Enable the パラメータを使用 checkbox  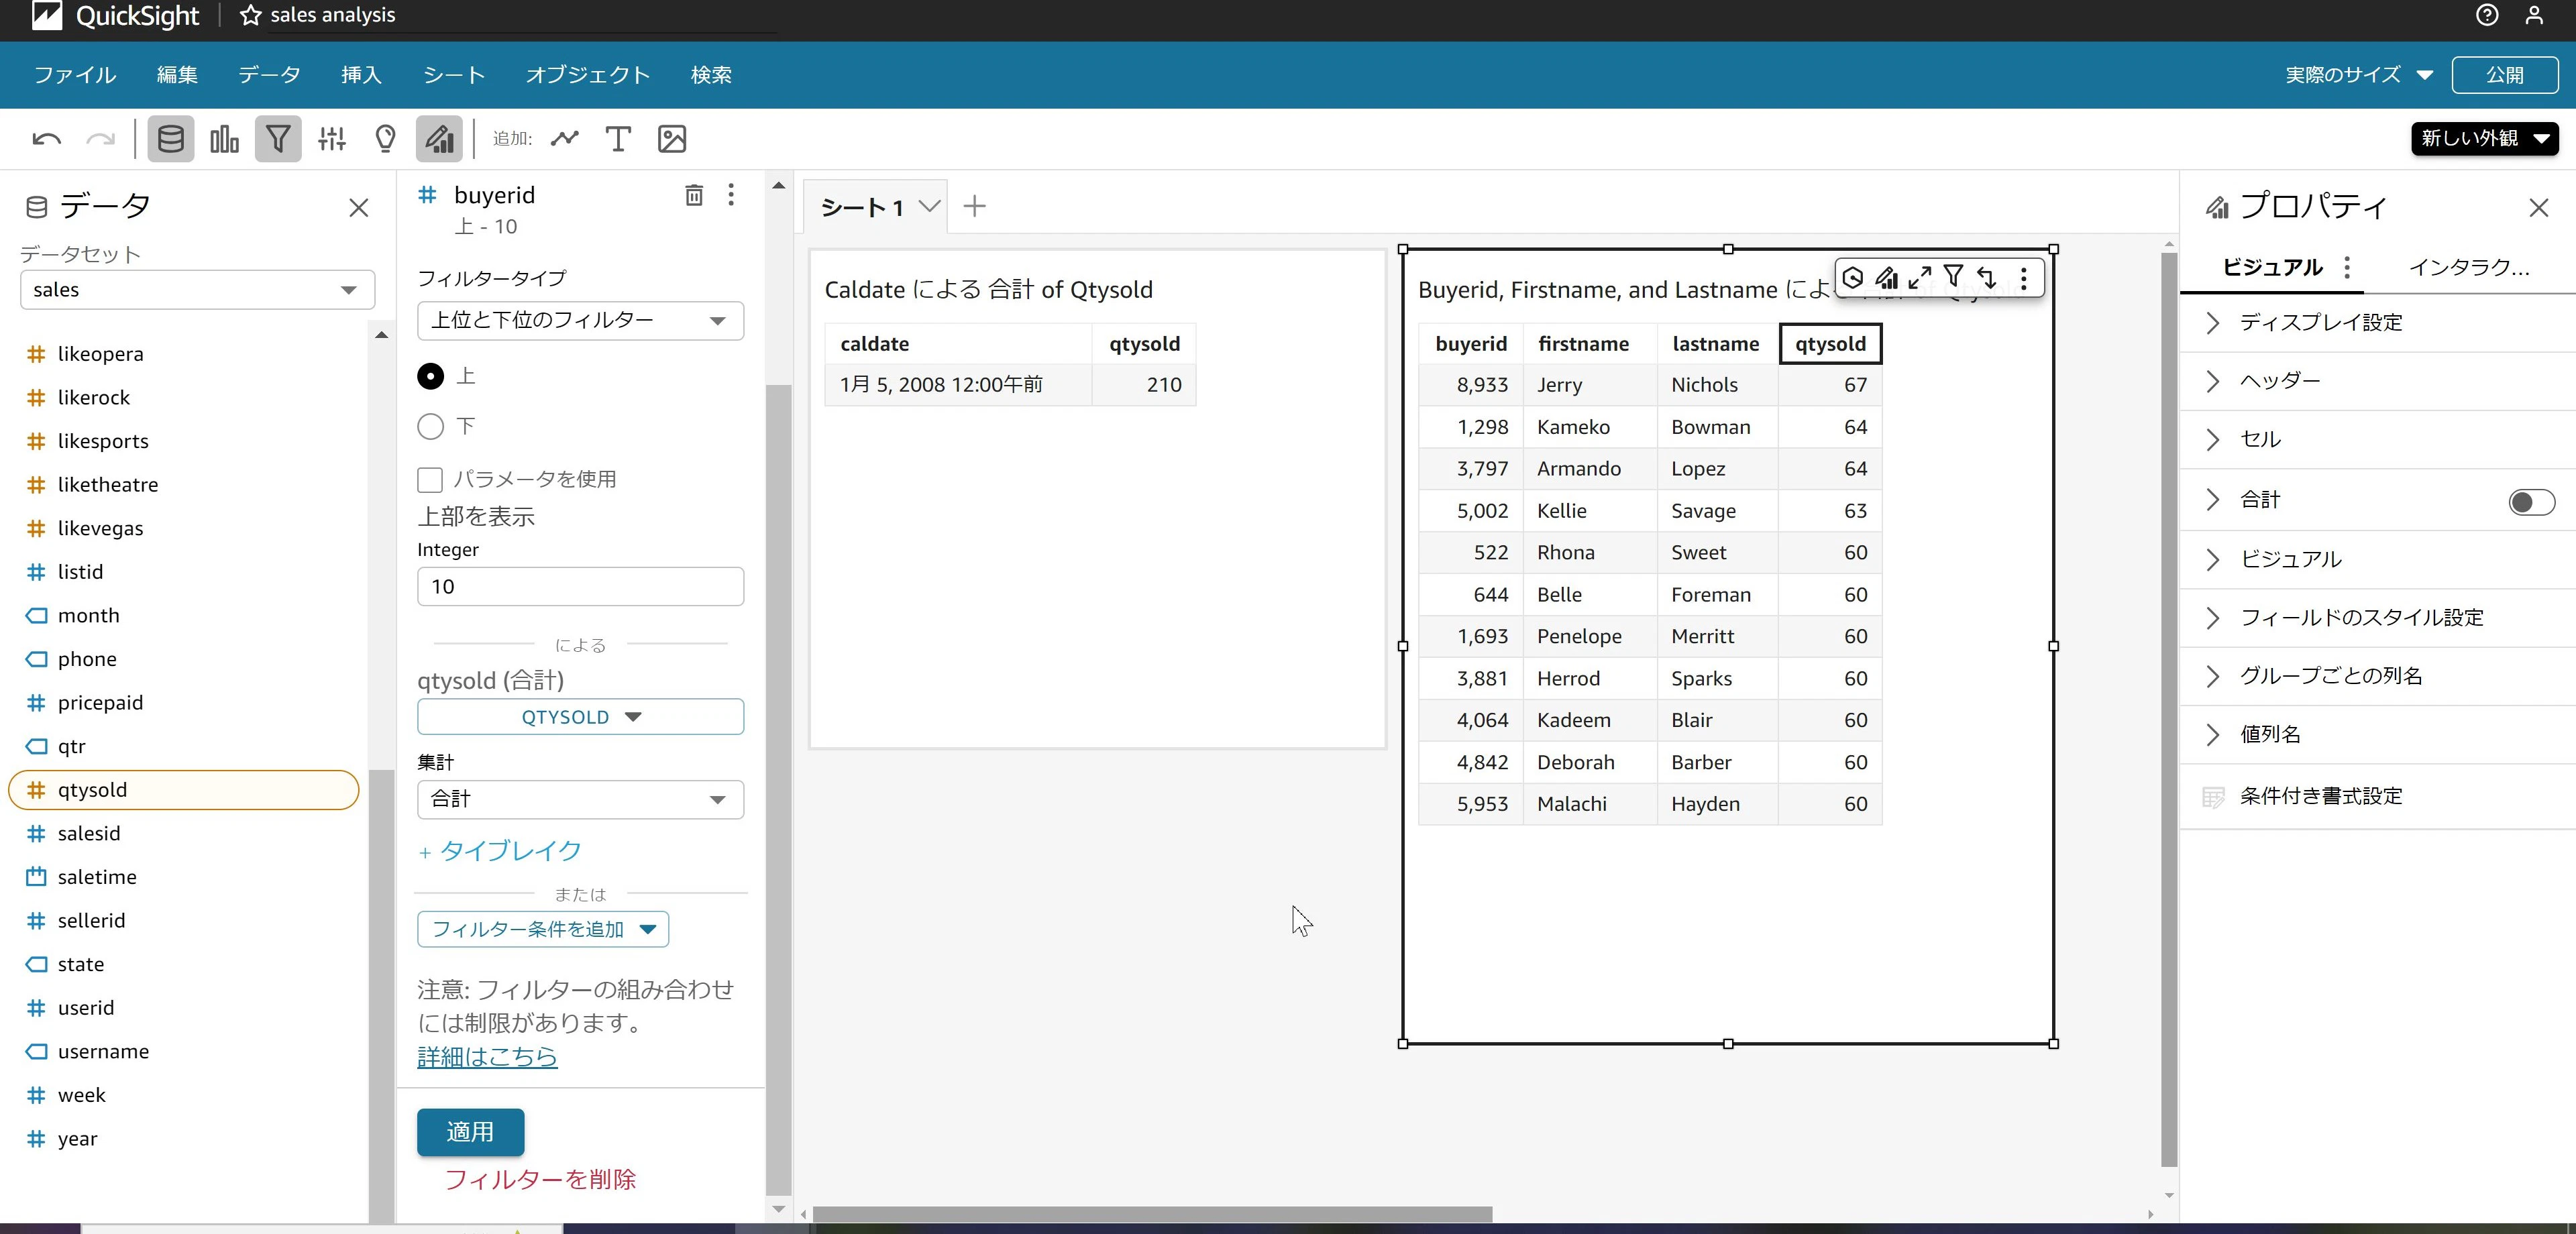tap(430, 480)
